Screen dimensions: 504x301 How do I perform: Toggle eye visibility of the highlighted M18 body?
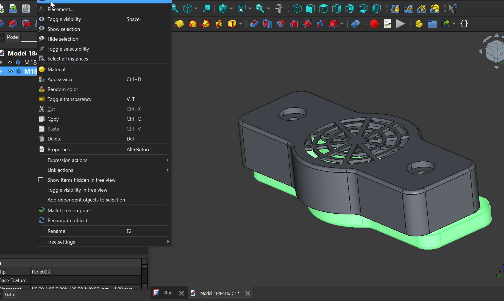(10, 71)
